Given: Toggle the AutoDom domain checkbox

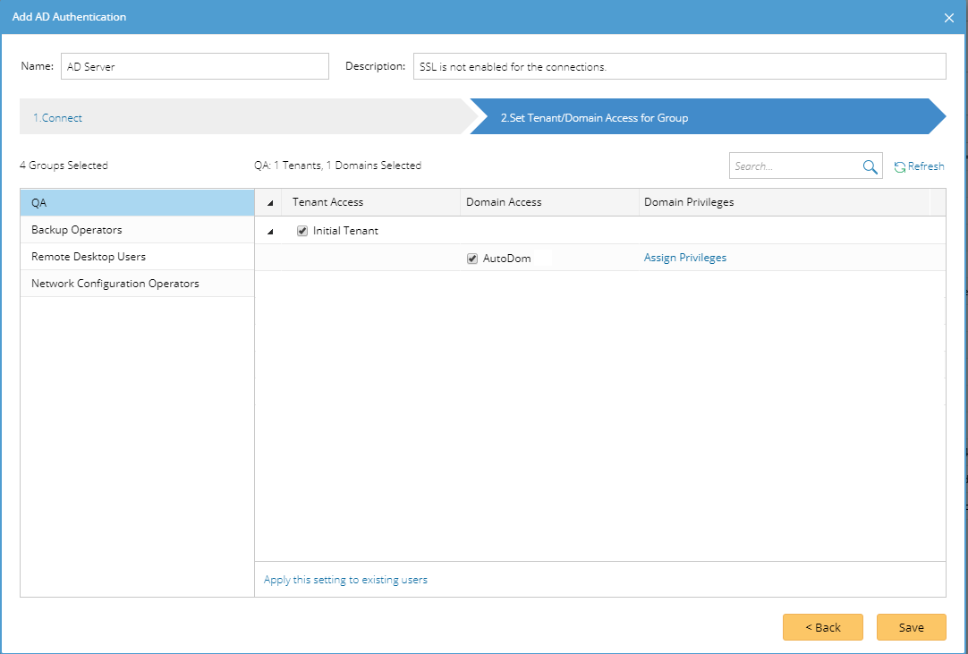Looking at the screenshot, I should (x=472, y=259).
